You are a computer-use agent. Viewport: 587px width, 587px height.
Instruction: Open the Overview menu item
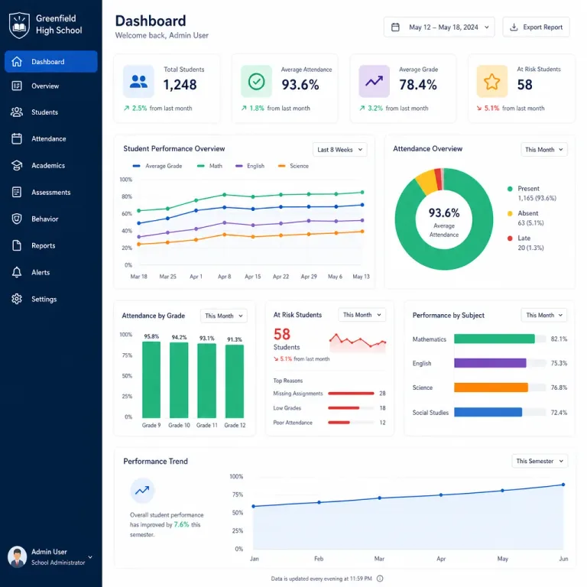(51, 86)
